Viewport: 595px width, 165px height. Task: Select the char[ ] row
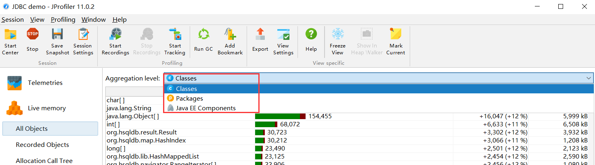coord(134,100)
